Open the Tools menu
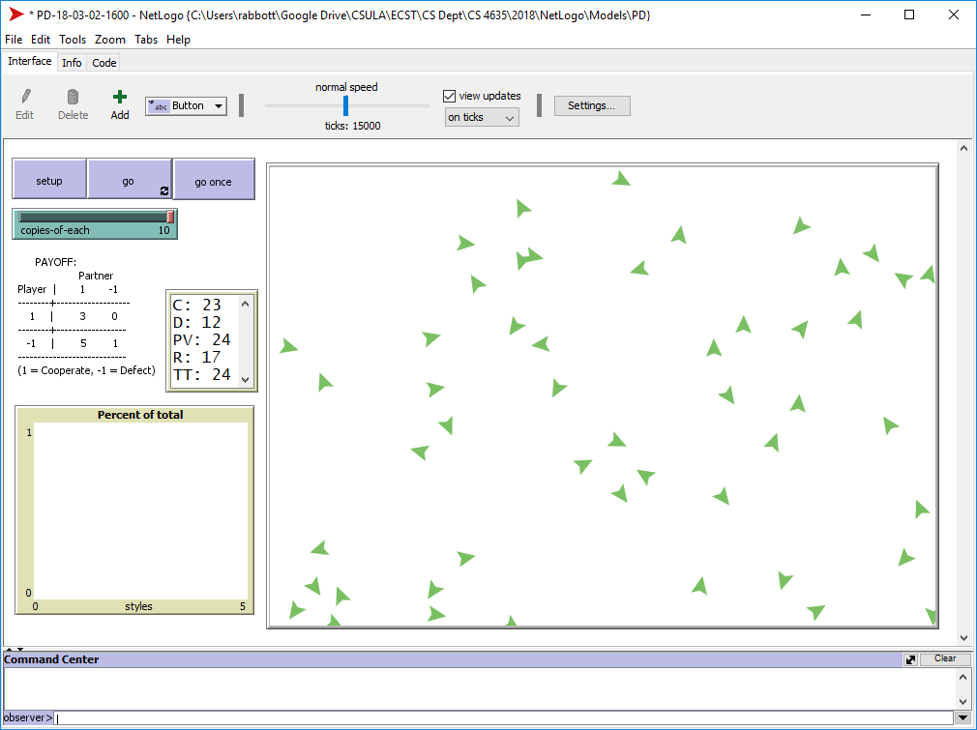The image size is (977, 730). pyautogui.click(x=73, y=40)
